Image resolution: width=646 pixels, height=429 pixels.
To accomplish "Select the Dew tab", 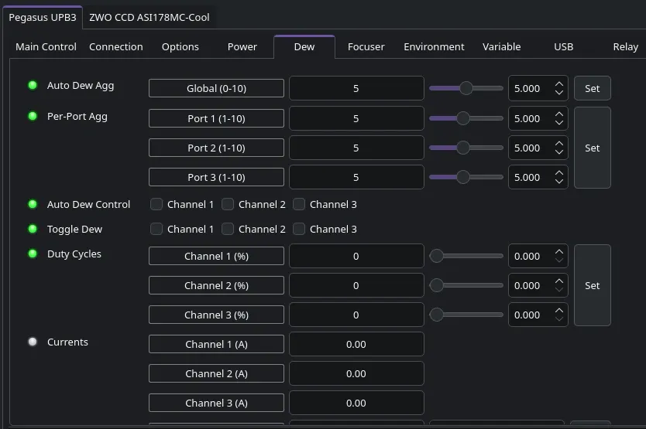I will (304, 47).
